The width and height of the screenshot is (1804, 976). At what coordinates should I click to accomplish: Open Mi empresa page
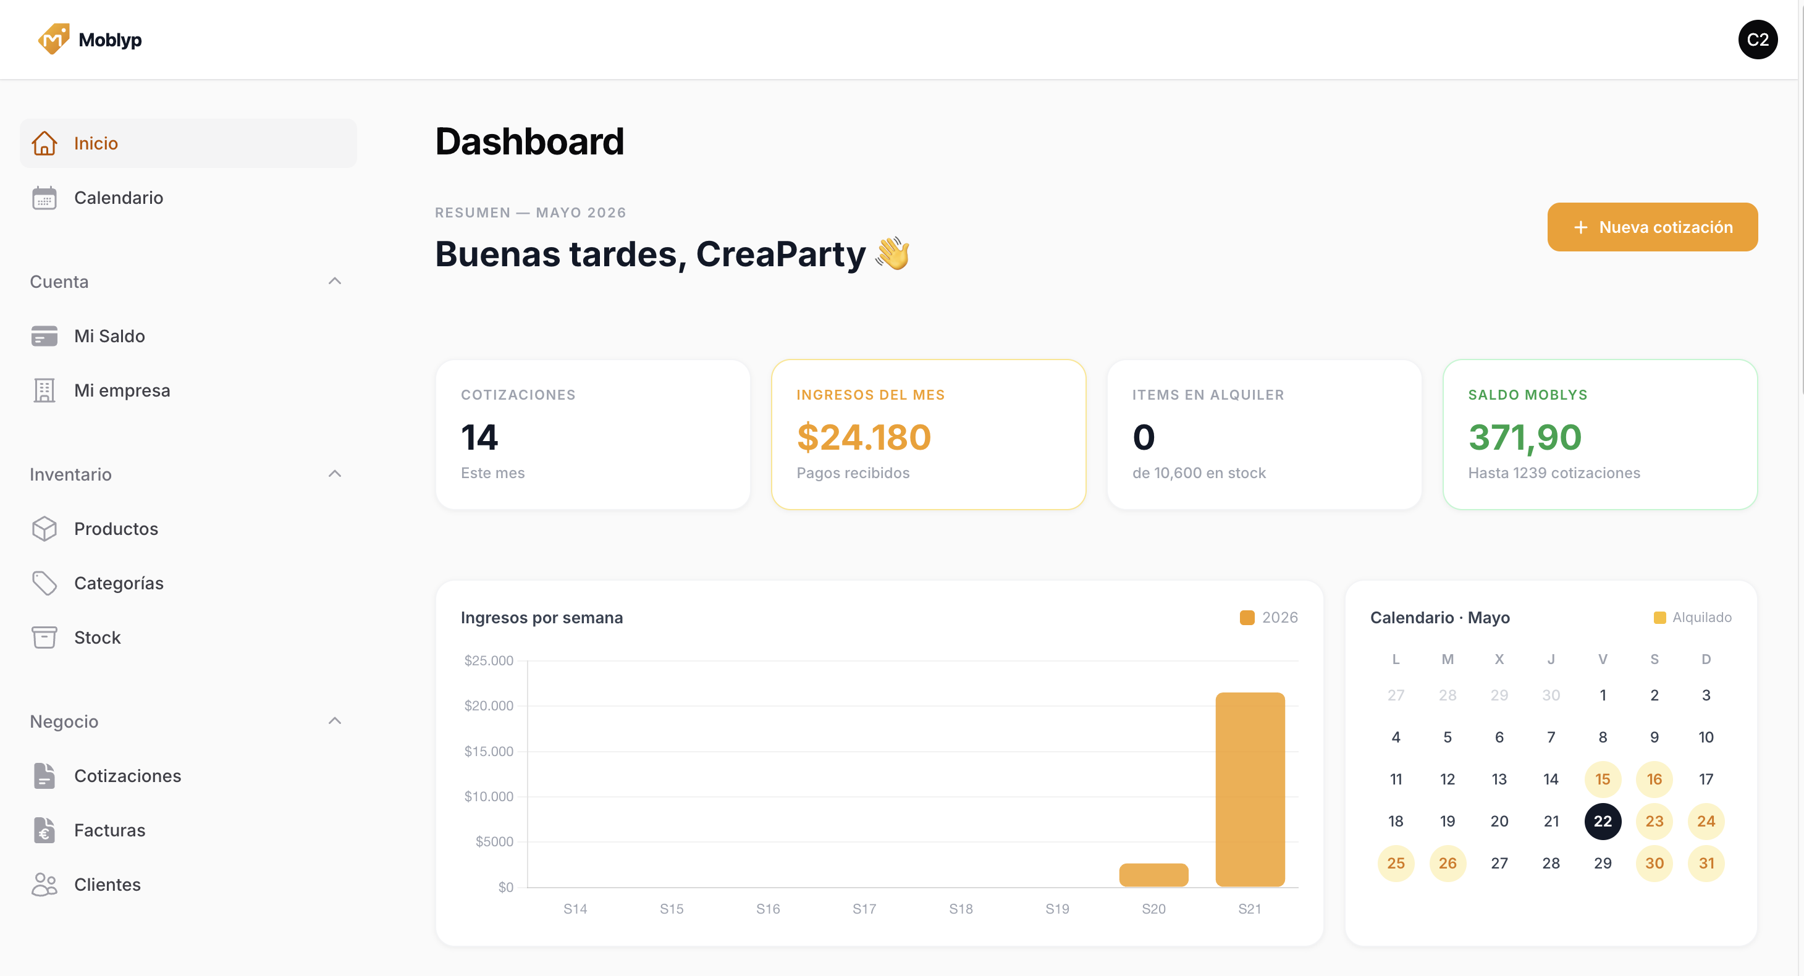pos(188,390)
